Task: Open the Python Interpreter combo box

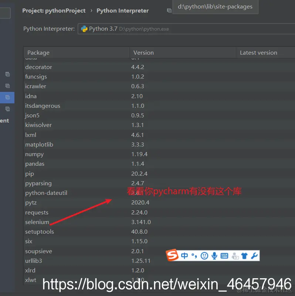Action: pos(186,29)
